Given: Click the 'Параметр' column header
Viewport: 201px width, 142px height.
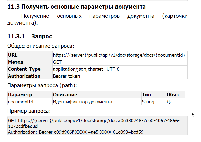Looking at the screenshot, I should (20, 94).
